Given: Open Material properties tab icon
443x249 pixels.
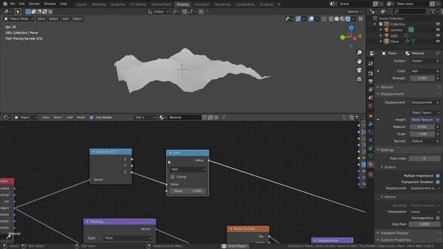Looking at the screenshot, I should [371, 164].
